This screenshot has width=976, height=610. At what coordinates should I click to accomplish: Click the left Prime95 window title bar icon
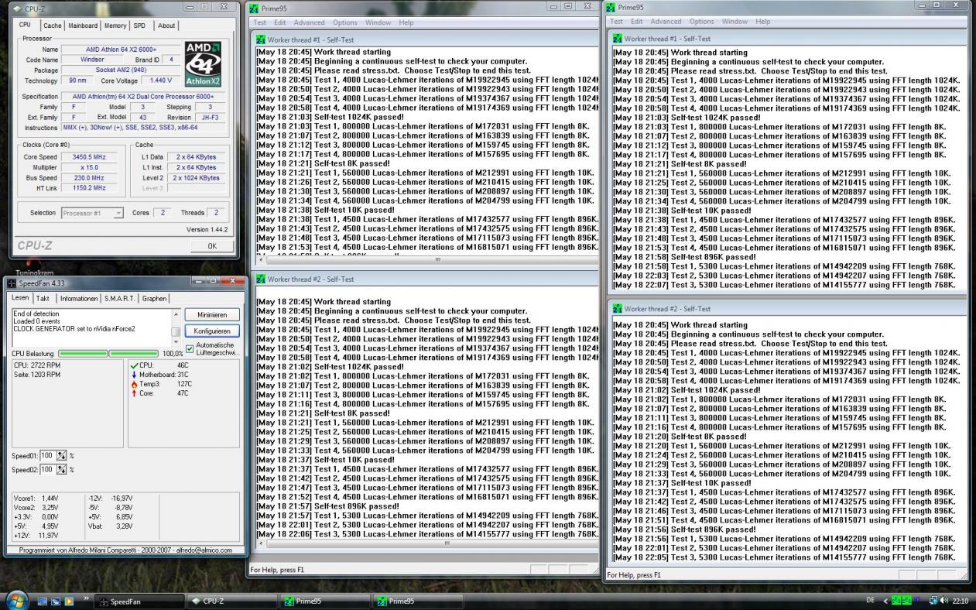point(253,9)
